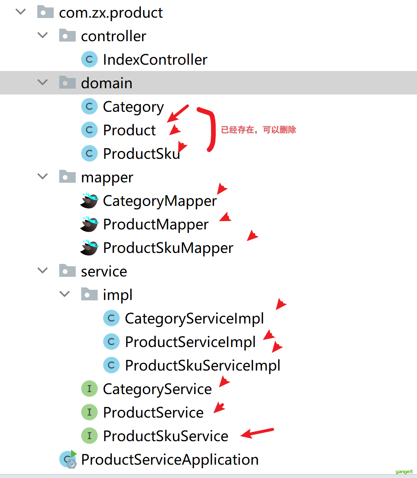Click the ProductSkuMapper bird icon
The height and width of the screenshot is (478, 417).
tap(89, 247)
